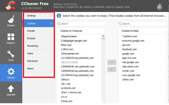Select 1369090036.cdn.optimizely.com cookie
This screenshot has width=169, height=105.
tap(78, 67)
